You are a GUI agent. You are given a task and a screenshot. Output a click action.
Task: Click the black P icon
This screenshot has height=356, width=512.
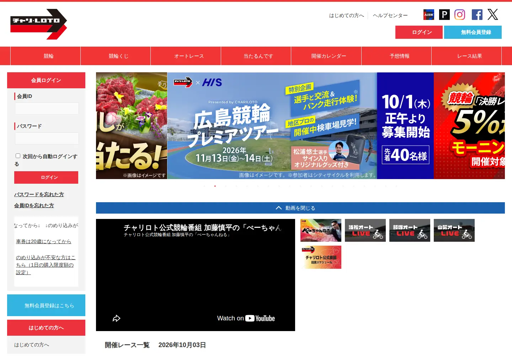(x=444, y=15)
